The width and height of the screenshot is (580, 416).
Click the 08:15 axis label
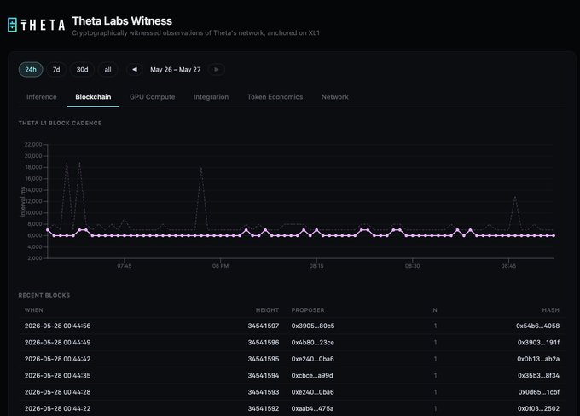316,266
